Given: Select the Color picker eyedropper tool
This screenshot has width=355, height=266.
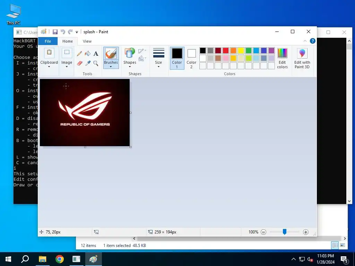Looking at the screenshot, I should pos(88,63).
